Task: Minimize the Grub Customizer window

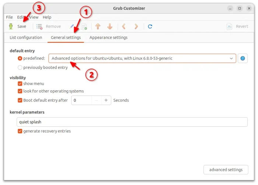Action: (x=230, y=8)
